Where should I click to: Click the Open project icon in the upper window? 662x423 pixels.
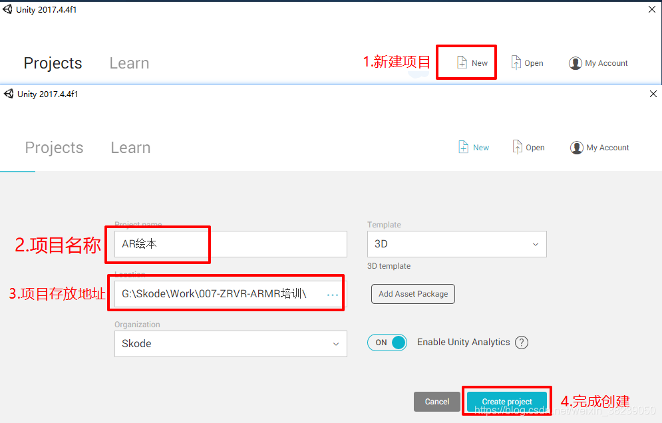point(516,63)
